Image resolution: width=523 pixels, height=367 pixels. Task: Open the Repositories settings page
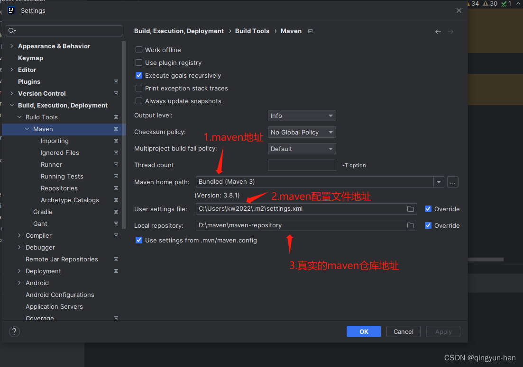(x=59, y=188)
